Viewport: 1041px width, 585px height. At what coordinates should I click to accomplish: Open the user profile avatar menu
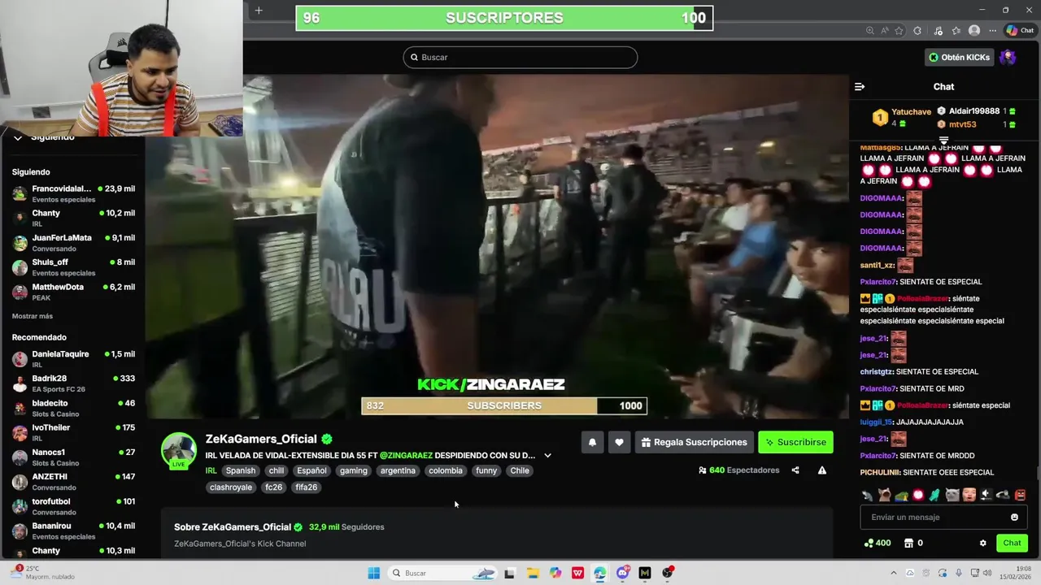[x=1008, y=57]
